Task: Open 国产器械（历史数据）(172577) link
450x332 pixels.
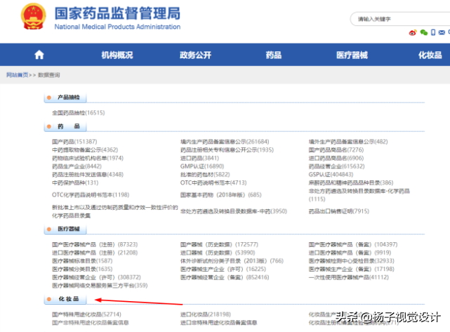Action: [x=219, y=244]
